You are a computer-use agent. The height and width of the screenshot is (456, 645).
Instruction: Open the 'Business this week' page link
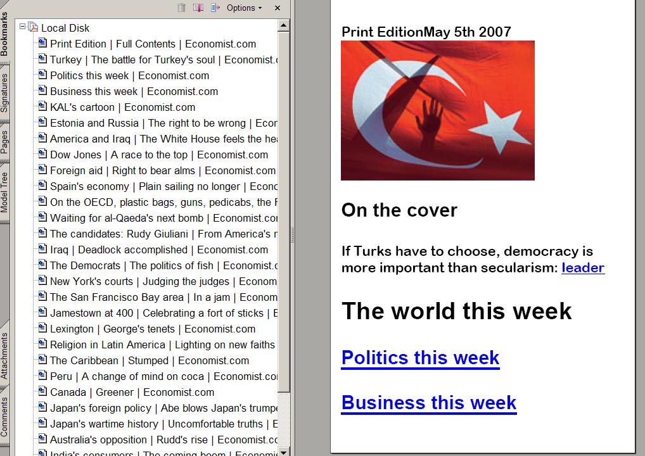point(429,403)
